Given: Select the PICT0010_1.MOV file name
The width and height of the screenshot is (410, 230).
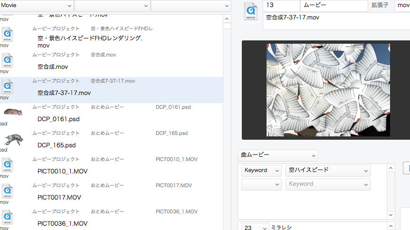Looking at the screenshot, I should click(x=62, y=172).
